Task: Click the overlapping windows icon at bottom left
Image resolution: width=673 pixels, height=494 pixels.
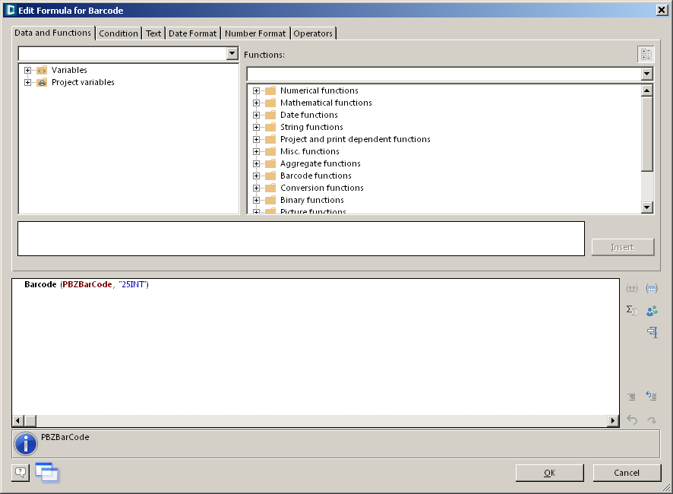Action: point(47,473)
